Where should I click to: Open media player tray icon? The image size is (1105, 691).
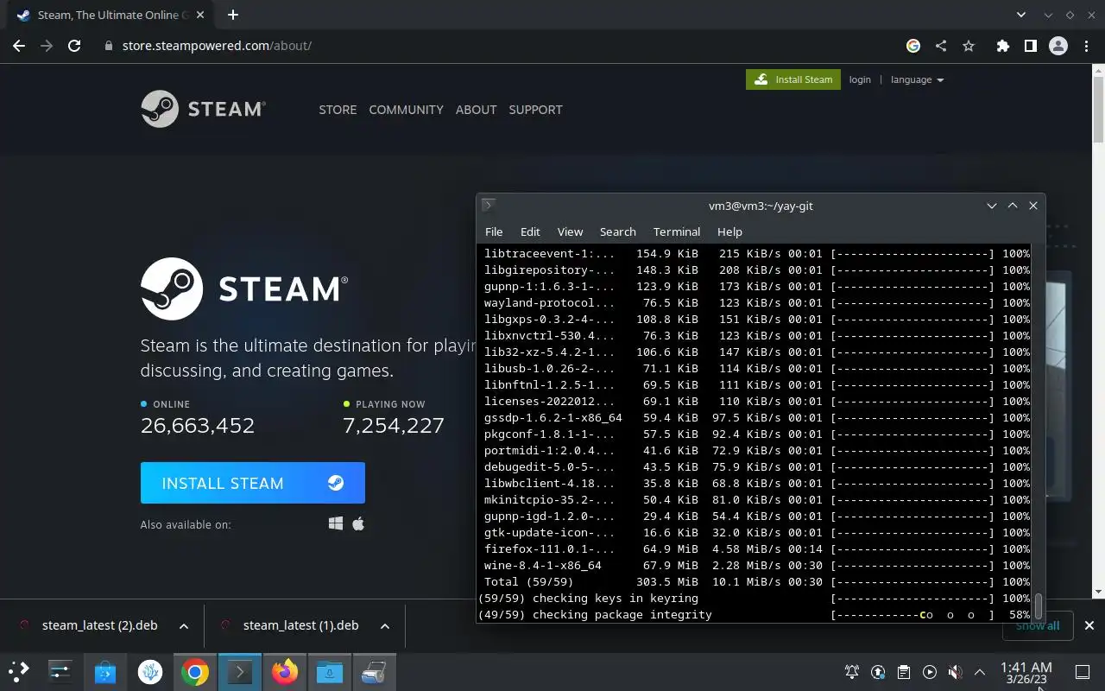click(x=929, y=672)
